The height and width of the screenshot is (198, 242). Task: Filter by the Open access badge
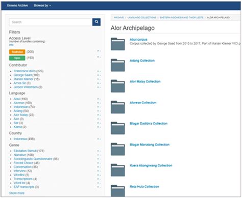pyautogui.click(x=17, y=58)
